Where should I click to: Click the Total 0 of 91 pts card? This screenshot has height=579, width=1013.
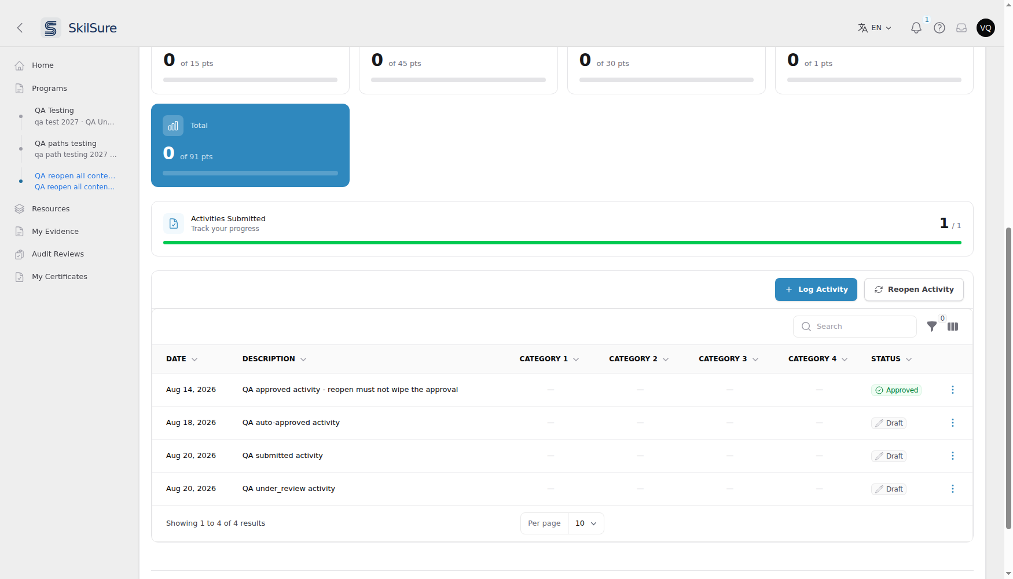[x=250, y=145]
